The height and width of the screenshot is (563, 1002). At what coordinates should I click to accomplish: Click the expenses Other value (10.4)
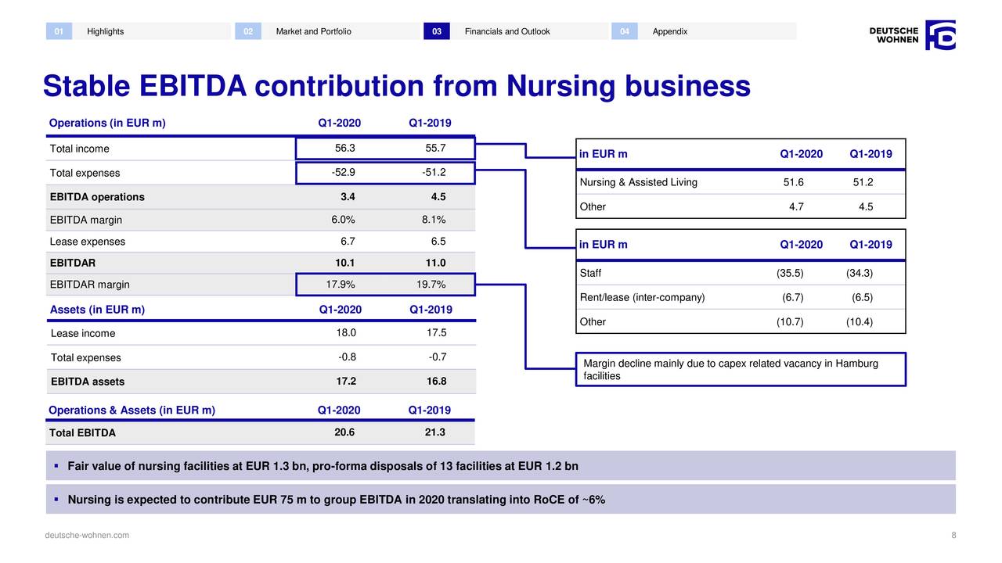pos(860,322)
